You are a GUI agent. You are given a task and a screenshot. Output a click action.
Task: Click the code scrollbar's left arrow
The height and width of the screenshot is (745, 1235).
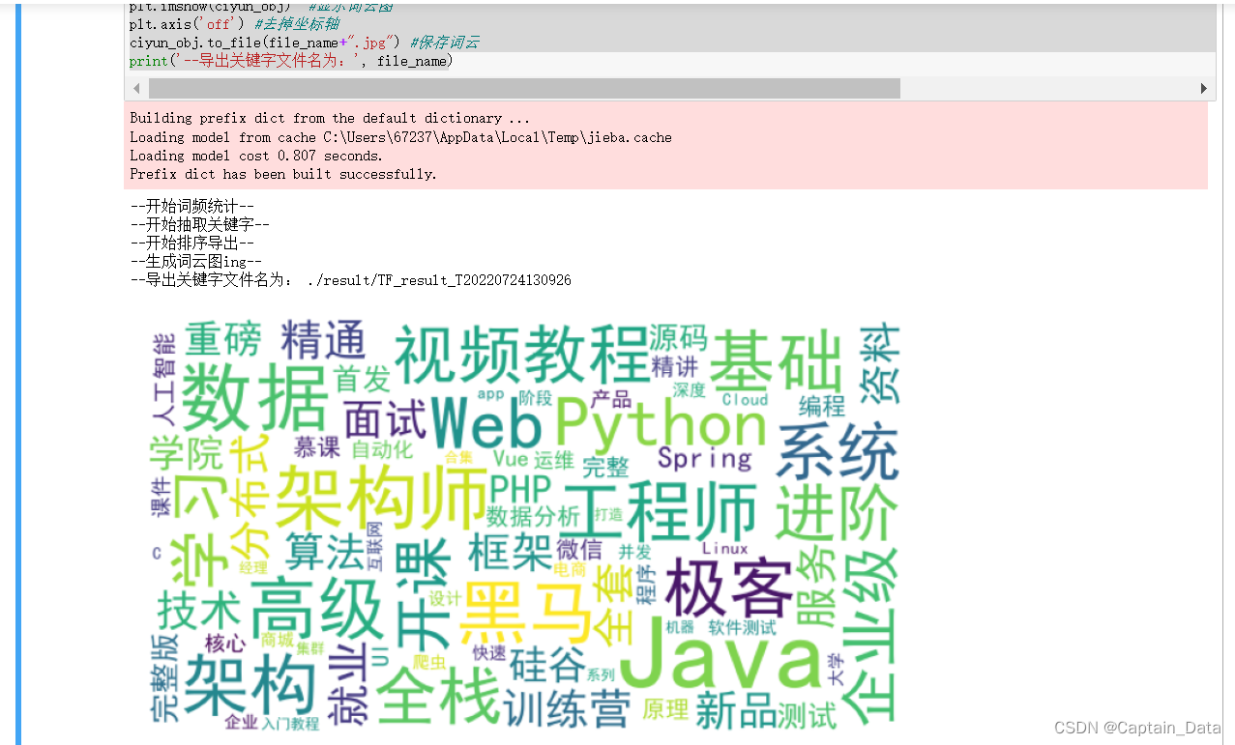pos(136,89)
